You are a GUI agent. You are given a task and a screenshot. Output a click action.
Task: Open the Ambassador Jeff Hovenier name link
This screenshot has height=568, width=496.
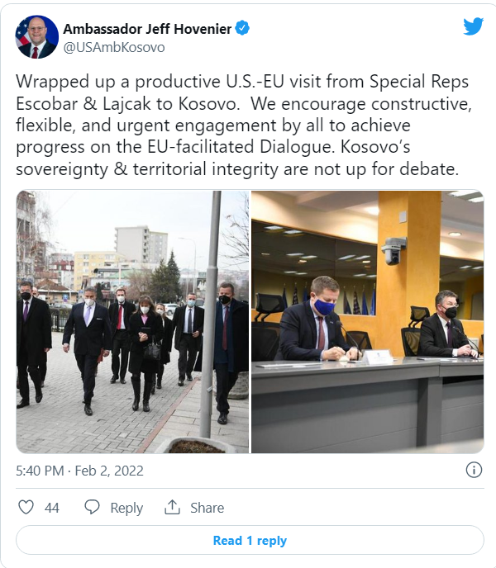(148, 29)
